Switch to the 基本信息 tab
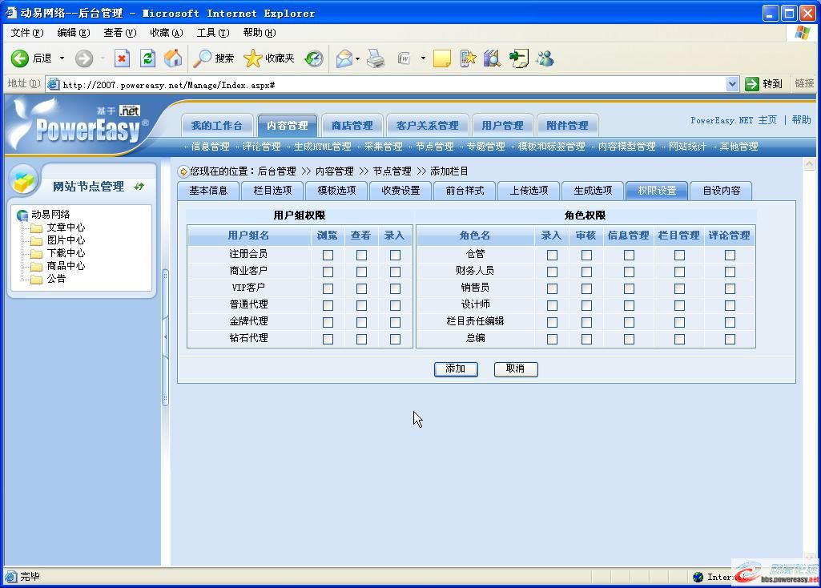The image size is (821, 588). coord(208,191)
